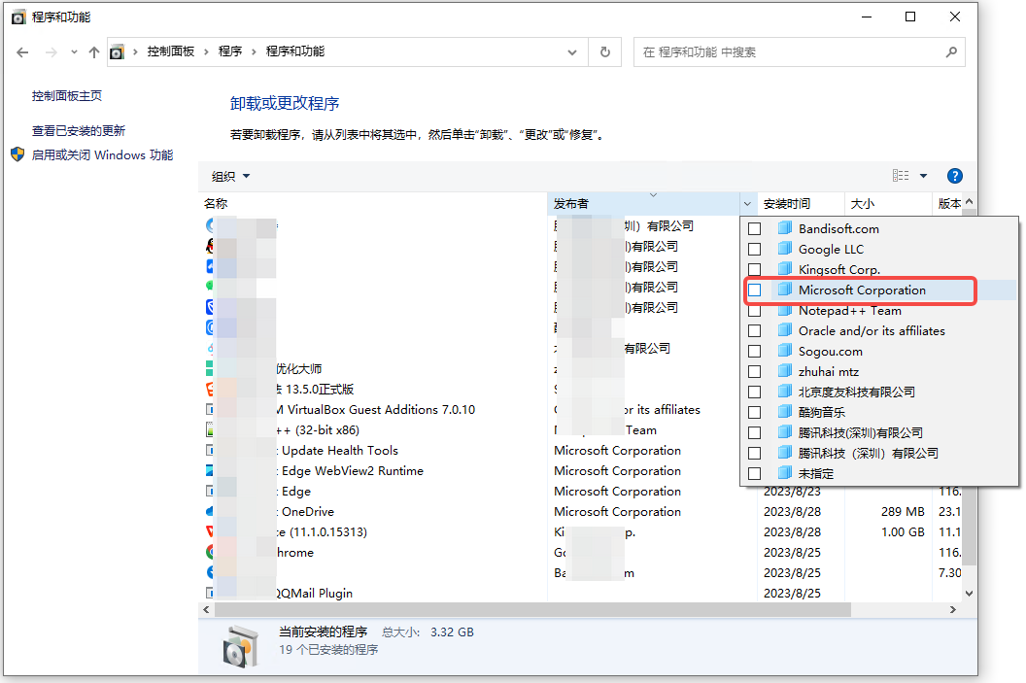Open 查看已安装的更新 link
This screenshot has height=683, width=1026.
(79, 131)
